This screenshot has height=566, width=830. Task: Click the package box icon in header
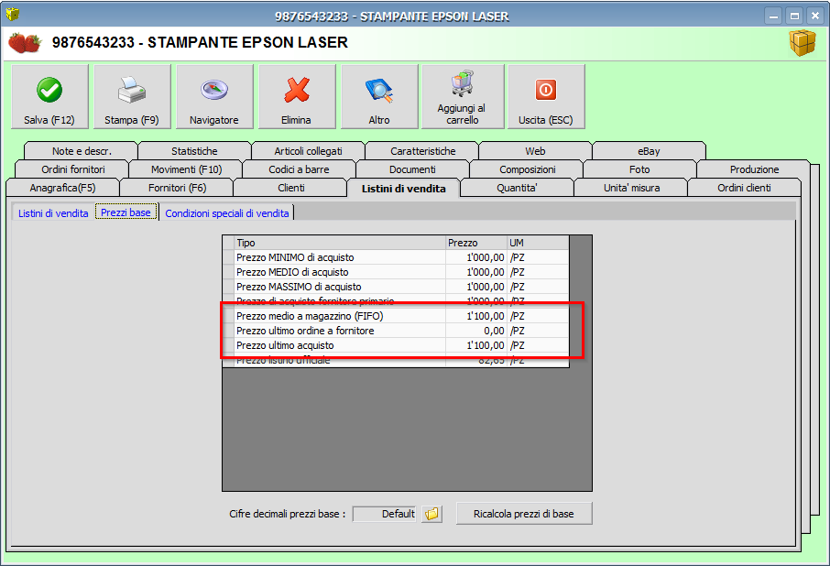(803, 43)
